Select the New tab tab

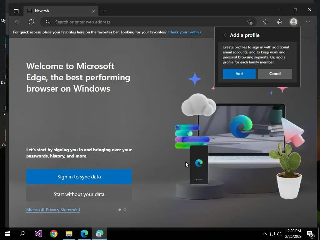click(61, 11)
